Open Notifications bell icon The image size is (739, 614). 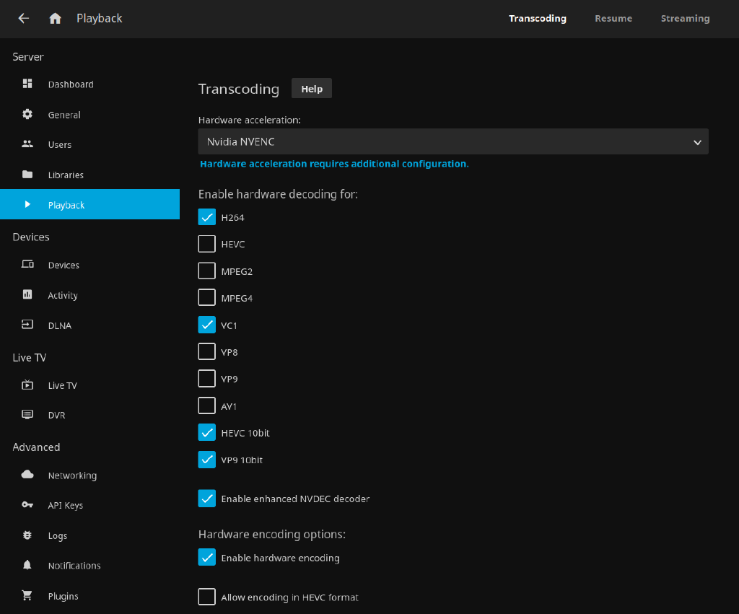point(27,566)
